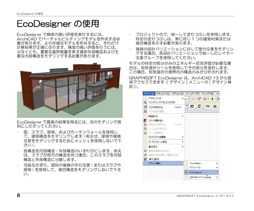Open the ウィンドウ menu
Screen dimensions: 254x211
(x=208, y=94)
